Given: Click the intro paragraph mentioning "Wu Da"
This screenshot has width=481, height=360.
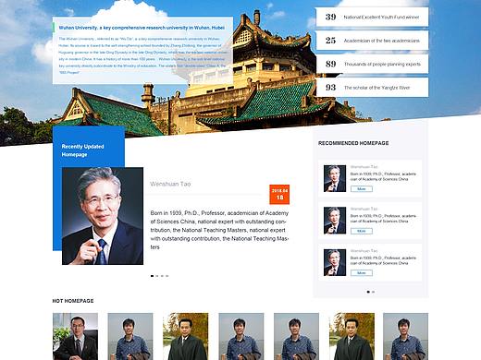Looking at the screenshot, I should pyautogui.click(x=142, y=55).
